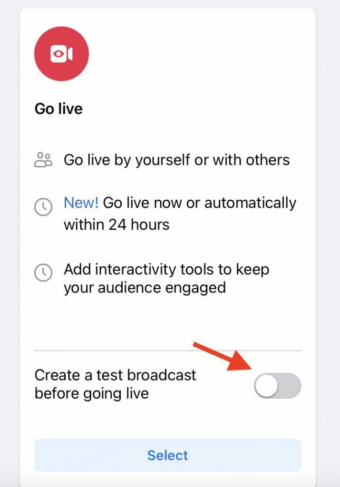
Task: Click the blue New! text
Action: pyautogui.click(x=81, y=203)
